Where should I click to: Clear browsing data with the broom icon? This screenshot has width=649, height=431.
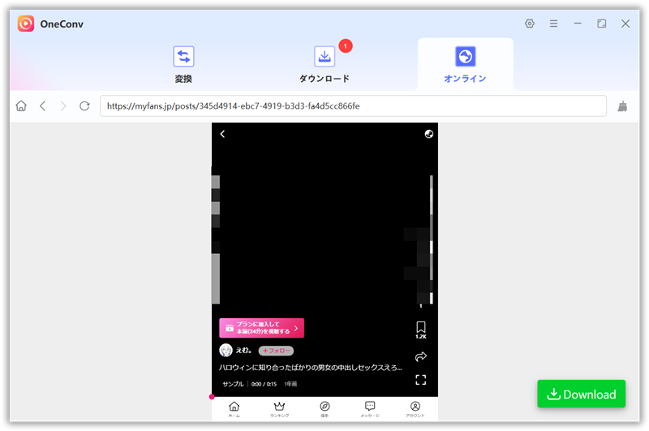[622, 106]
